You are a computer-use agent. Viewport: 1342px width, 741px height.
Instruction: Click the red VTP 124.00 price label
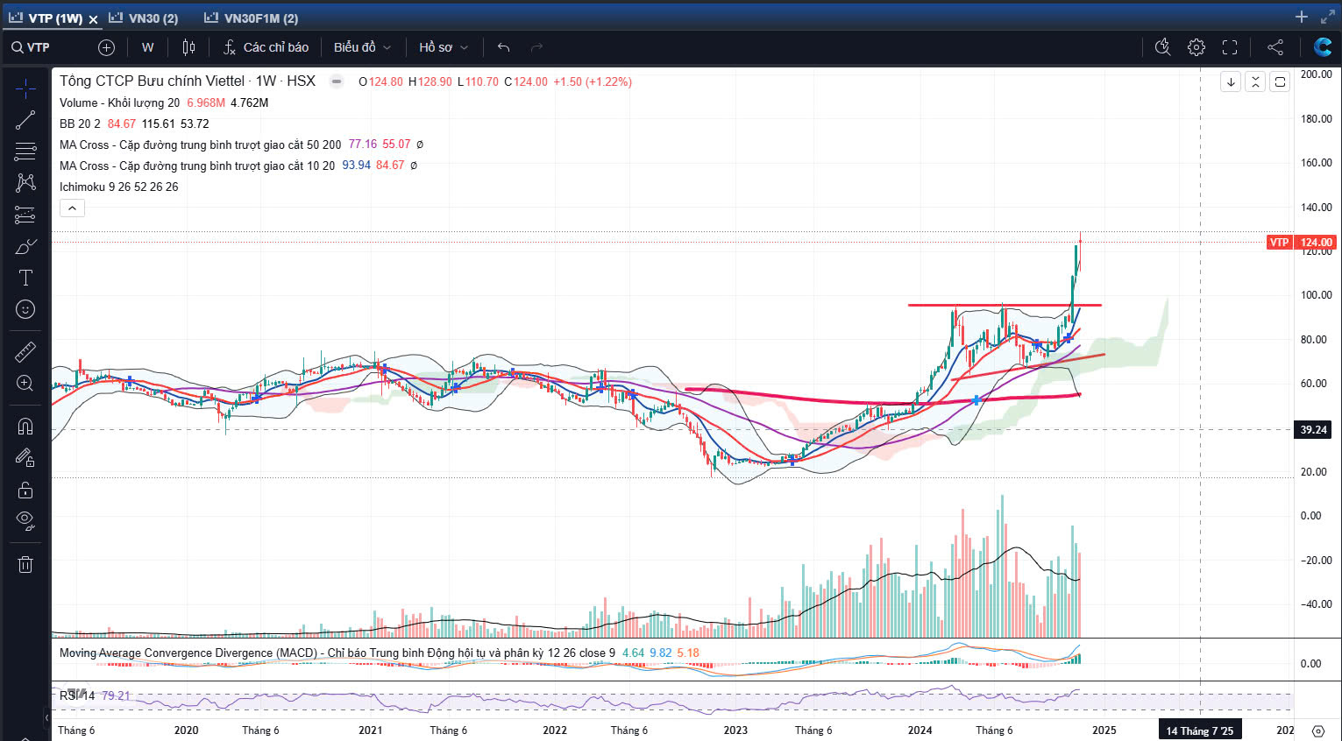pos(1301,242)
